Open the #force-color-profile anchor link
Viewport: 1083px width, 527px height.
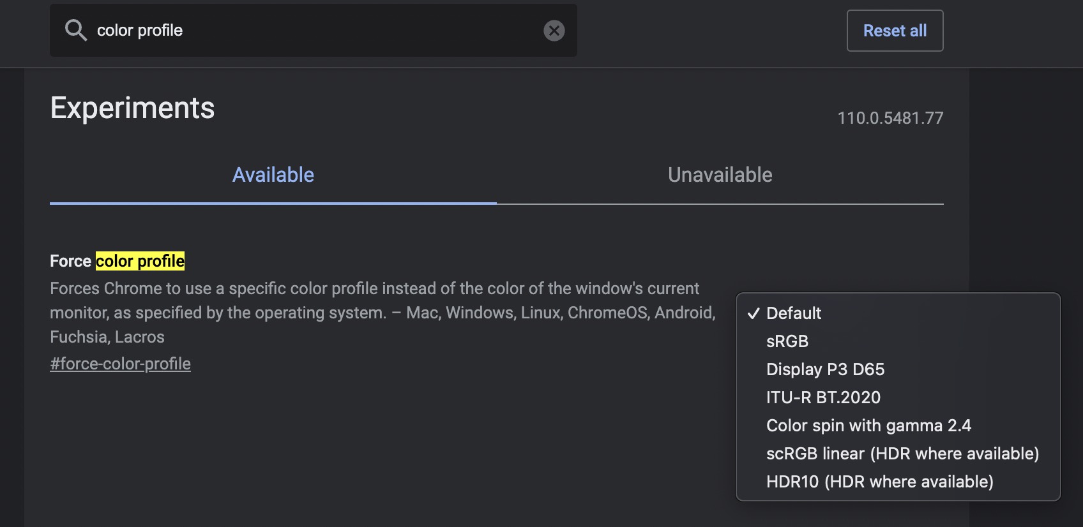tap(120, 364)
